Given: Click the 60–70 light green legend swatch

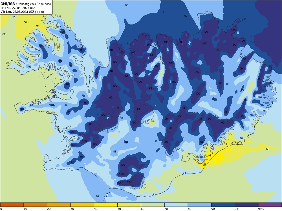Looking at the screenshot, I should pyautogui.click(x=153, y=205).
